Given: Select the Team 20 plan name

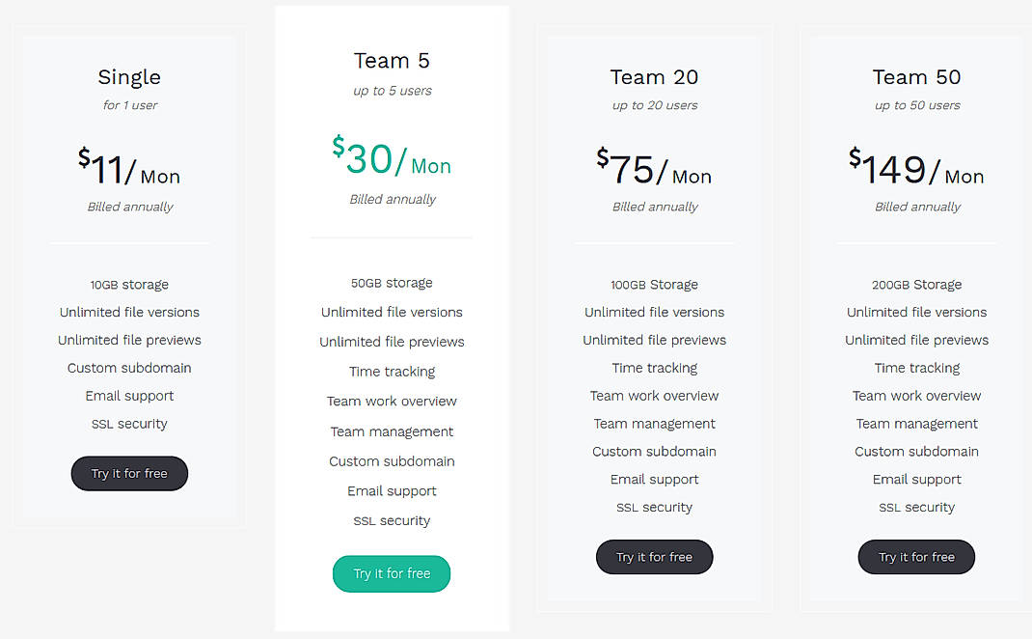Looking at the screenshot, I should pyautogui.click(x=654, y=77).
